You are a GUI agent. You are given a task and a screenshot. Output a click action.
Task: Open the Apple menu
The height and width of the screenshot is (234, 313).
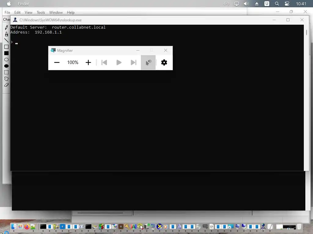click(9, 4)
